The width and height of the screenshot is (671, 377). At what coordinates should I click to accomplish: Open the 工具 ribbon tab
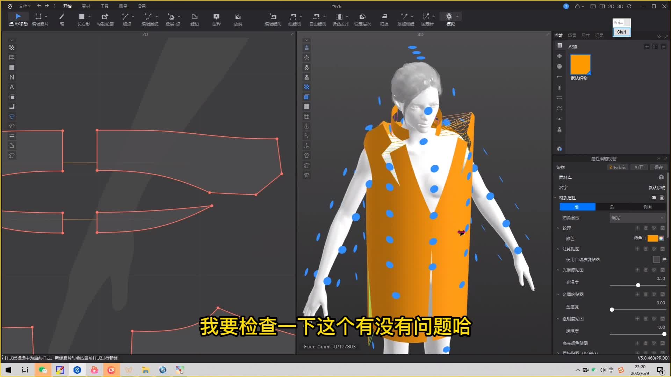104,6
